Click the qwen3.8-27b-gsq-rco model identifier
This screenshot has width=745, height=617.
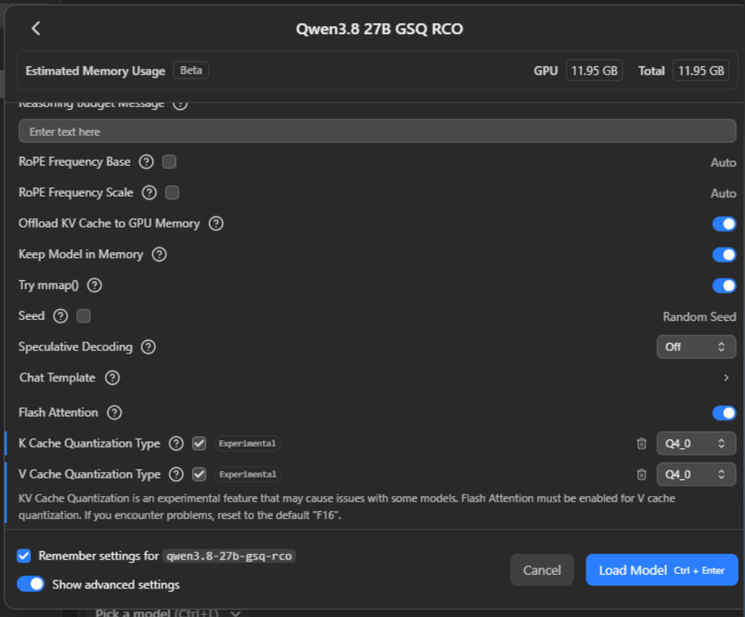click(229, 556)
